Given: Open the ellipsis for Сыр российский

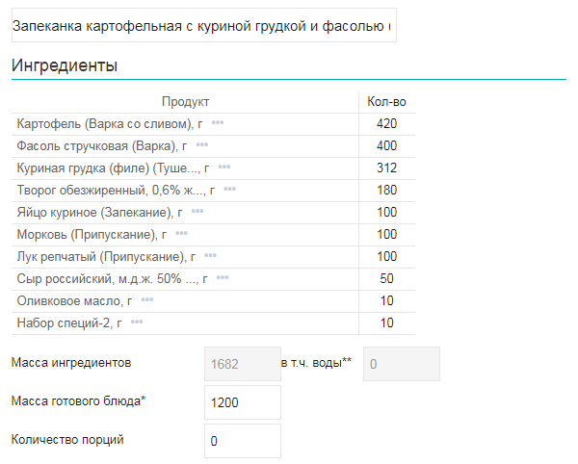Looking at the screenshot, I should pyautogui.click(x=223, y=278).
